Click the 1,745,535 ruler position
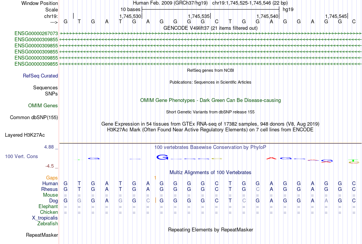 coord(199,16)
